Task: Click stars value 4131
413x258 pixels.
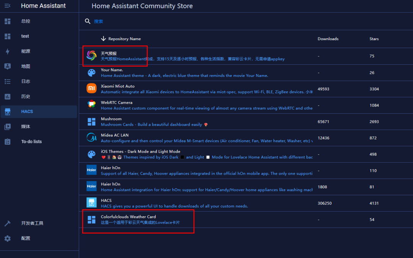Action: [x=374, y=203]
